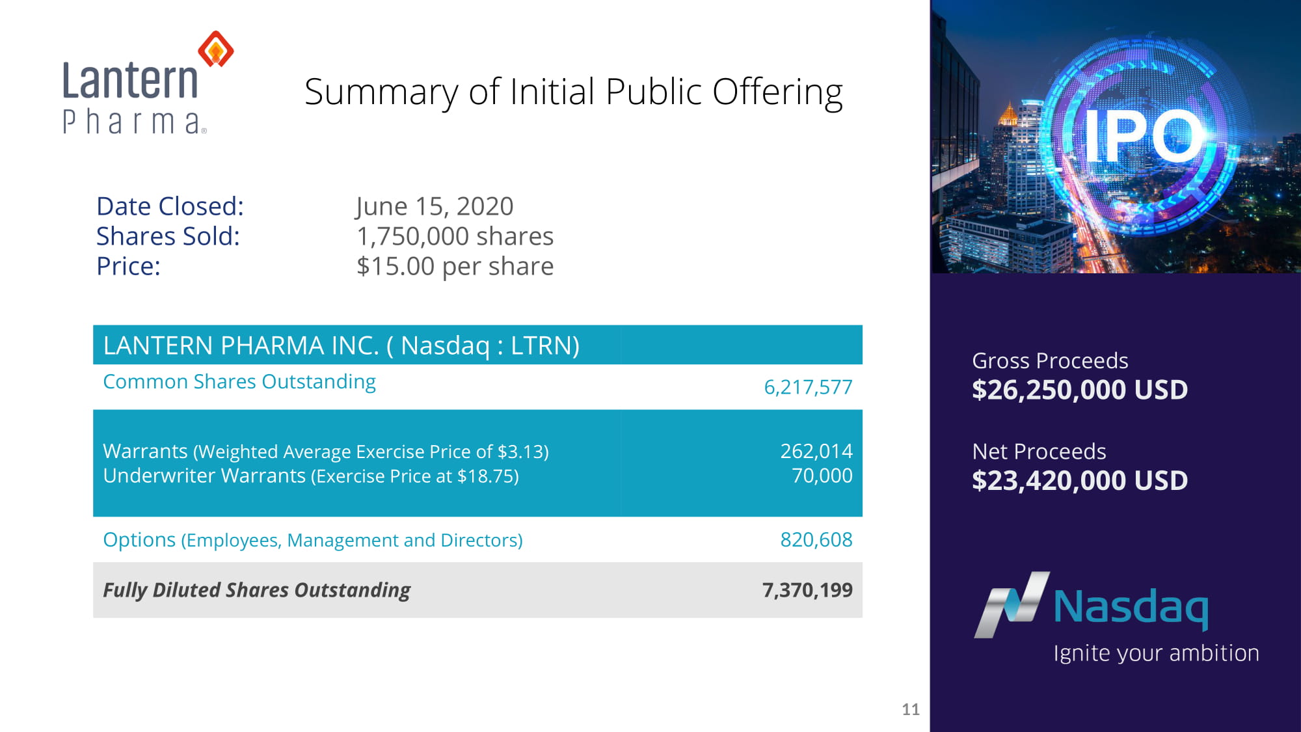Select the Date Closed June 15, 2020 text
This screenshot has width=1301, height=732.
tap(305, 206)
